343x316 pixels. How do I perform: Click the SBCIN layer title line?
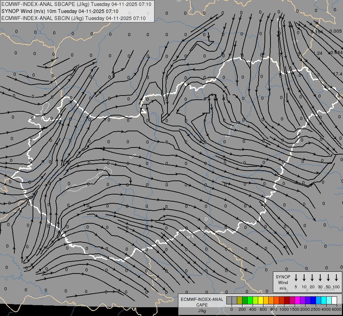[74, 18]
